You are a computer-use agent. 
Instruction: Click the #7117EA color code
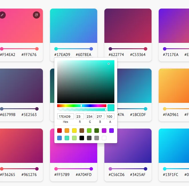coord(171,55)
